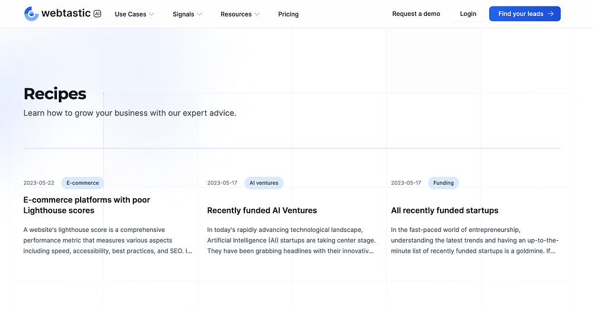Select the E-commerce category tag
The width and height of the screenshot is (593, 310).
tap(82, 183)
